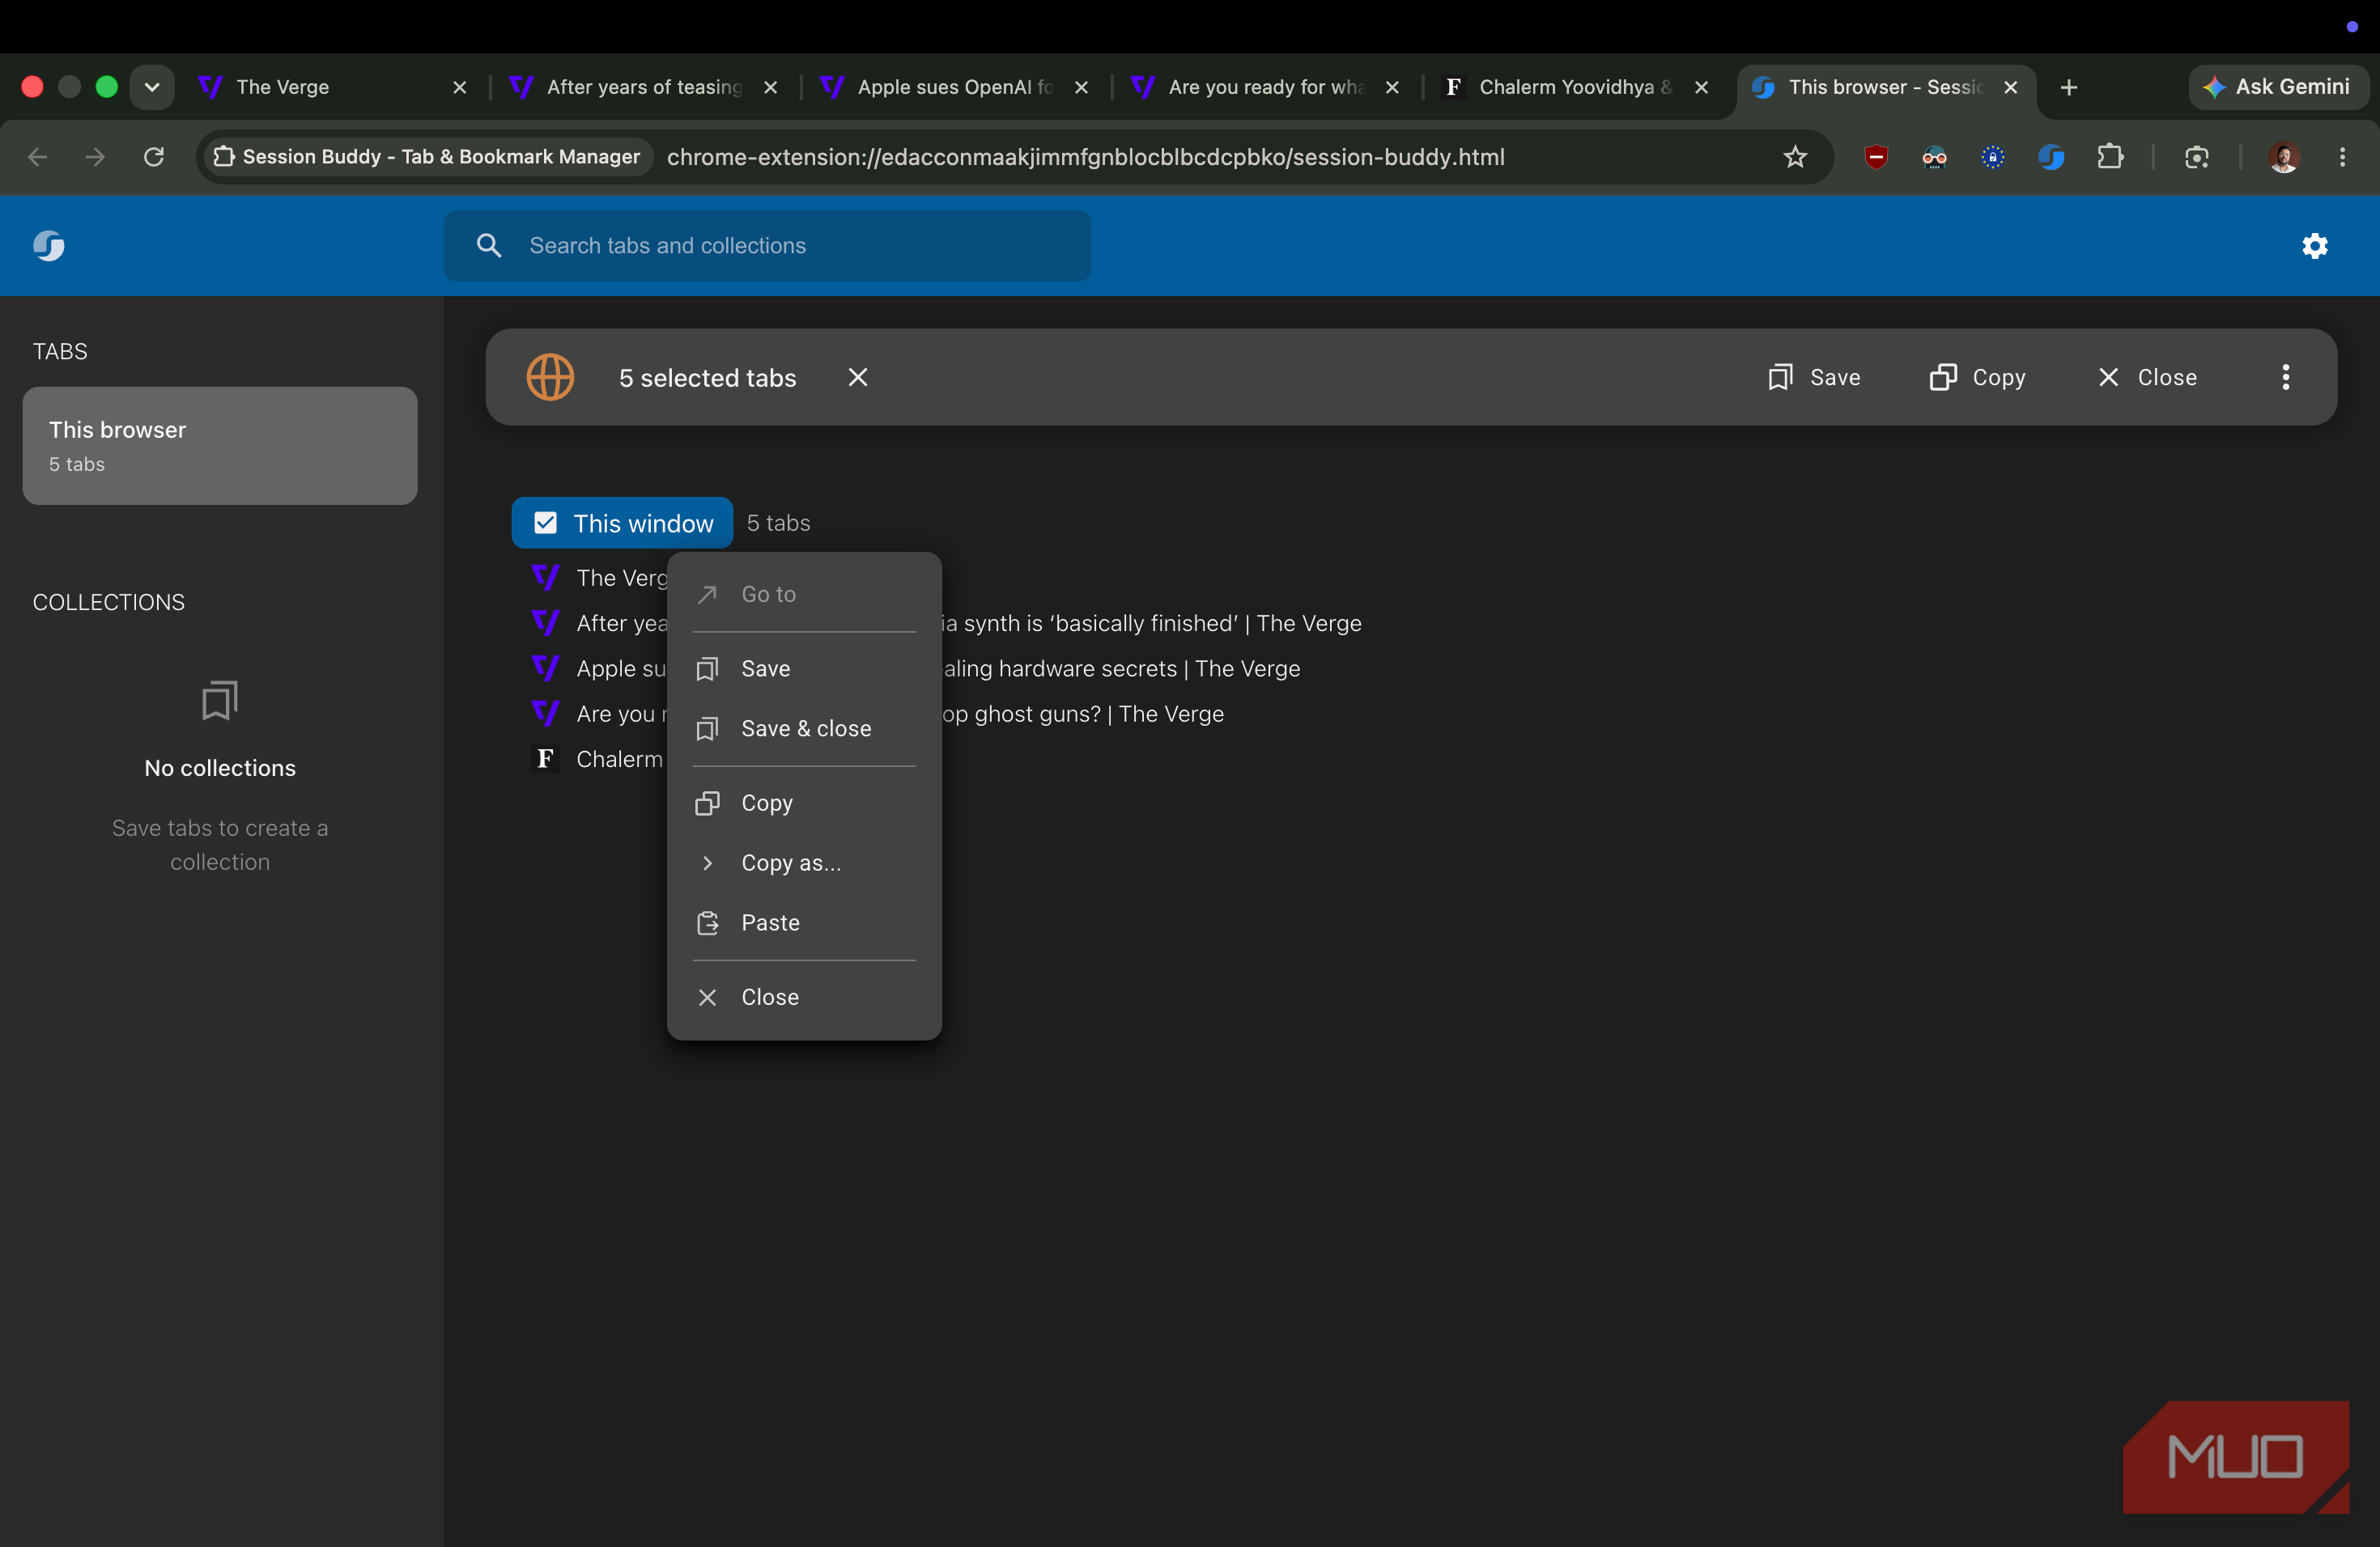Open Session Buddy settings gear

pos(2314,245)
